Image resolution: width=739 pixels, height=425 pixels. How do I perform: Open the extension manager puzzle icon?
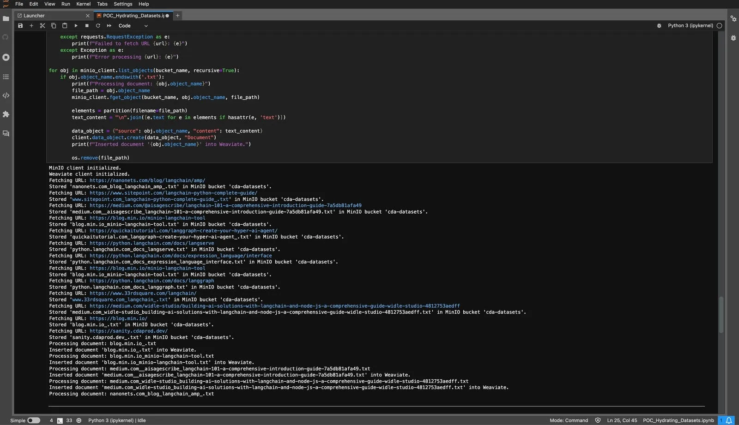[x=6, y=114]
